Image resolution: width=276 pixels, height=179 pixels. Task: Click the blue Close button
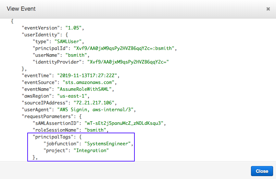(262, 171)
